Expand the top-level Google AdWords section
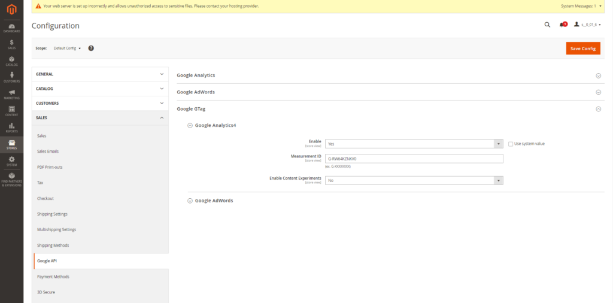 coord(390,92)
